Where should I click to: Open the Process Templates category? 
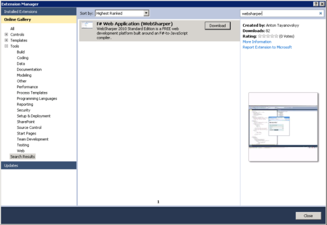pos(32,93)
